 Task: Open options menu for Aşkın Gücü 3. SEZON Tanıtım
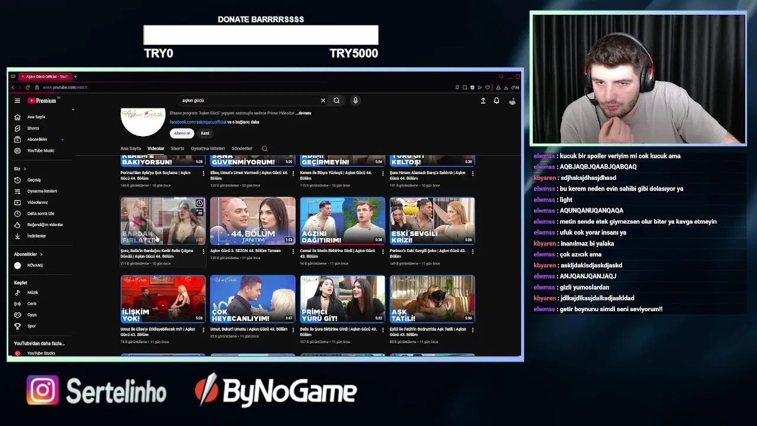[x=293, y=251]
